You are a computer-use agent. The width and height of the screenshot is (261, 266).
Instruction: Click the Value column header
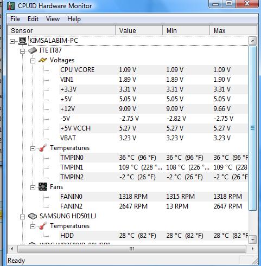pyautogui.click(x=139, y=30)
